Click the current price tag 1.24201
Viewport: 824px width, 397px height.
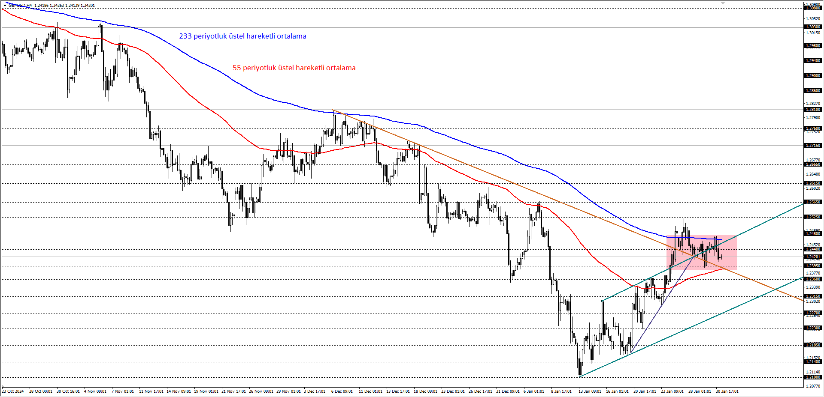(x=813, y=257)
